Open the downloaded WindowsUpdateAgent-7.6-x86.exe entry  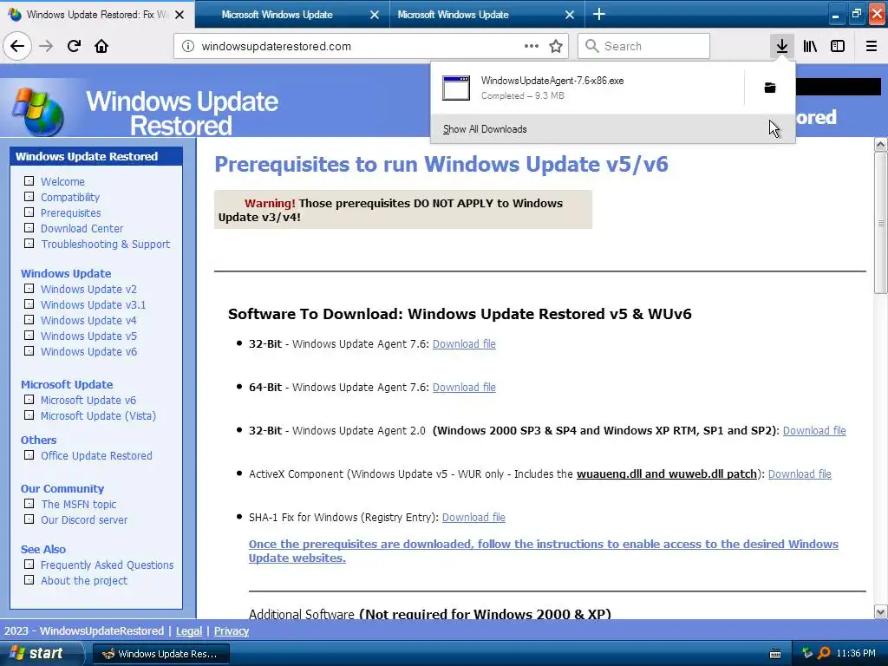click(589, 88)
